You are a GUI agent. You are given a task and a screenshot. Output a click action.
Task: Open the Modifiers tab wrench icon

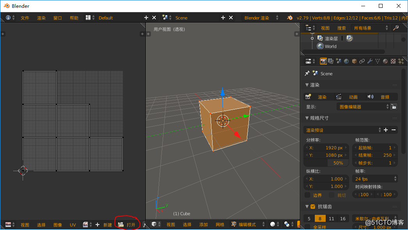coord(370,61)
